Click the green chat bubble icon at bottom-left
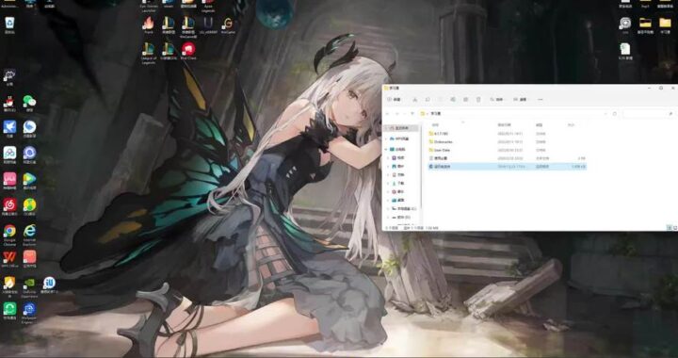 [9, 311]
